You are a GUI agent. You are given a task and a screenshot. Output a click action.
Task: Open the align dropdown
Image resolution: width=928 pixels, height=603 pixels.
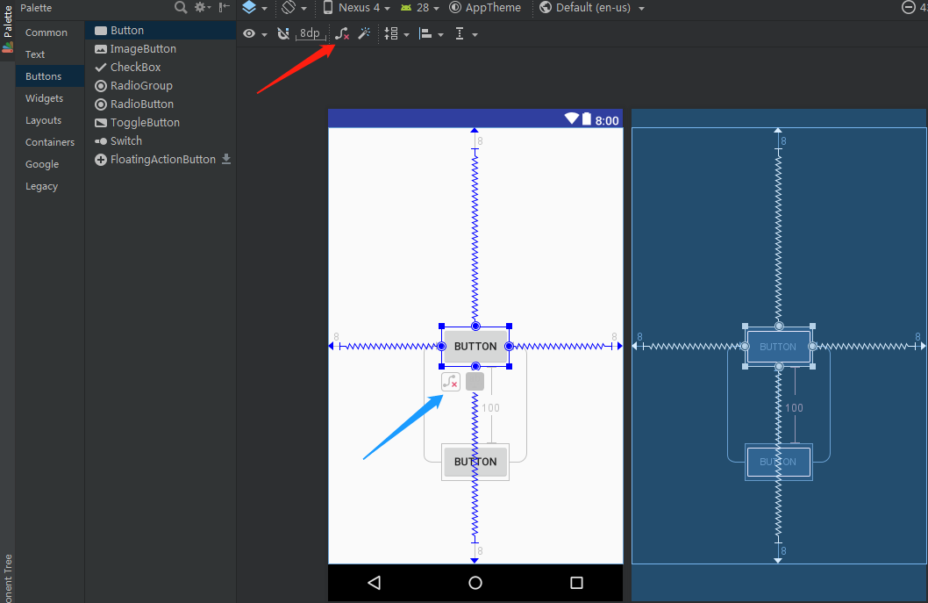[x=431, y=33]
